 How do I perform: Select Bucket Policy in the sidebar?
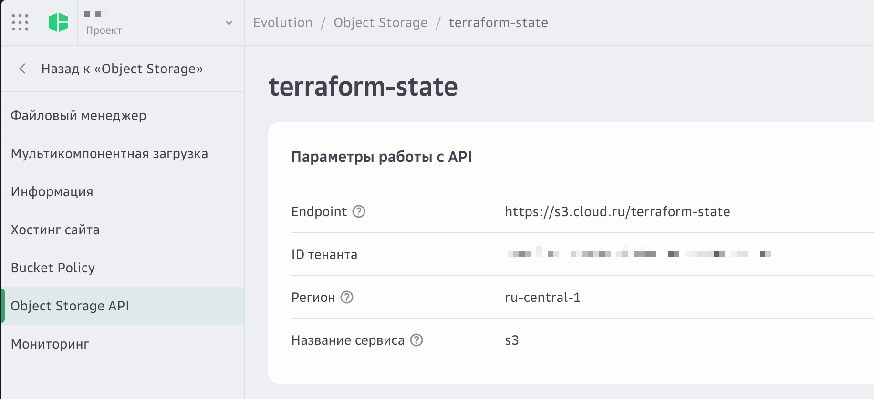(x=52, y=268)
